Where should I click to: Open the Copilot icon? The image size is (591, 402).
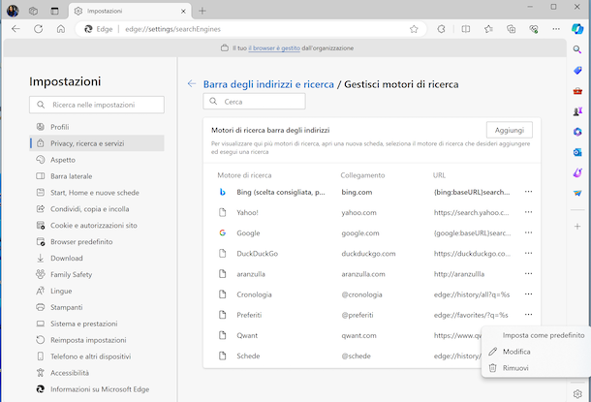577,29
